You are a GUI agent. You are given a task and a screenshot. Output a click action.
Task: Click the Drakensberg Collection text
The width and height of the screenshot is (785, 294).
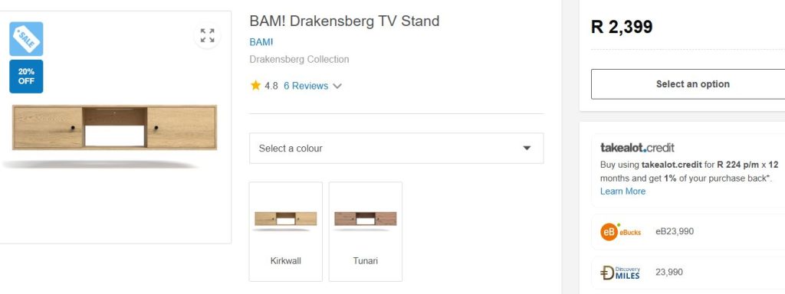click(x=299, y=60)
